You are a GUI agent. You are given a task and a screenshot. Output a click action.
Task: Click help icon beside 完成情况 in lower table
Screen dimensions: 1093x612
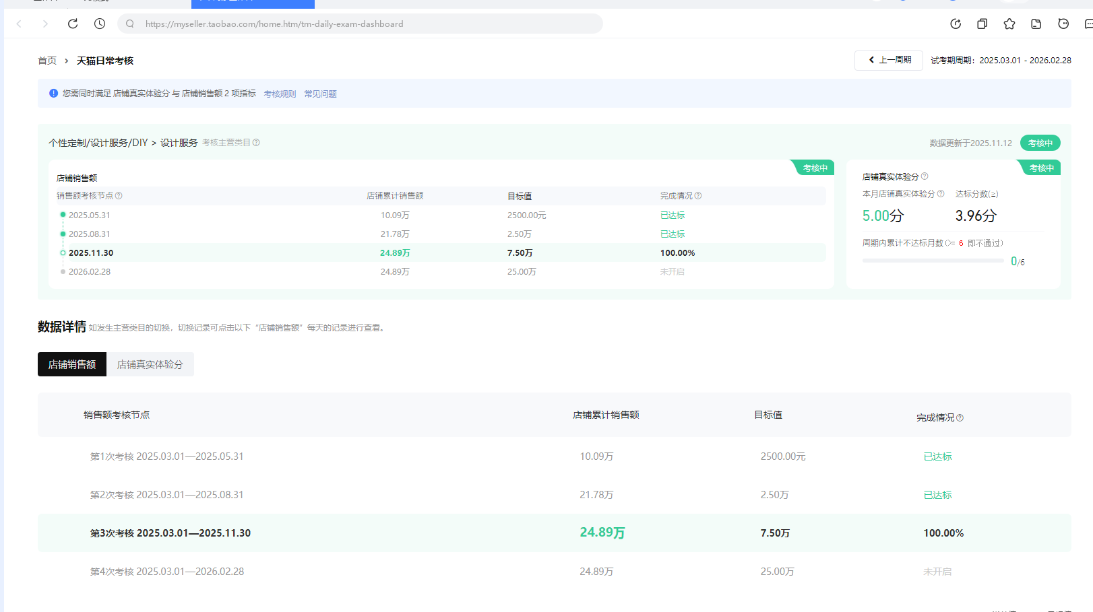pos(960,418)
